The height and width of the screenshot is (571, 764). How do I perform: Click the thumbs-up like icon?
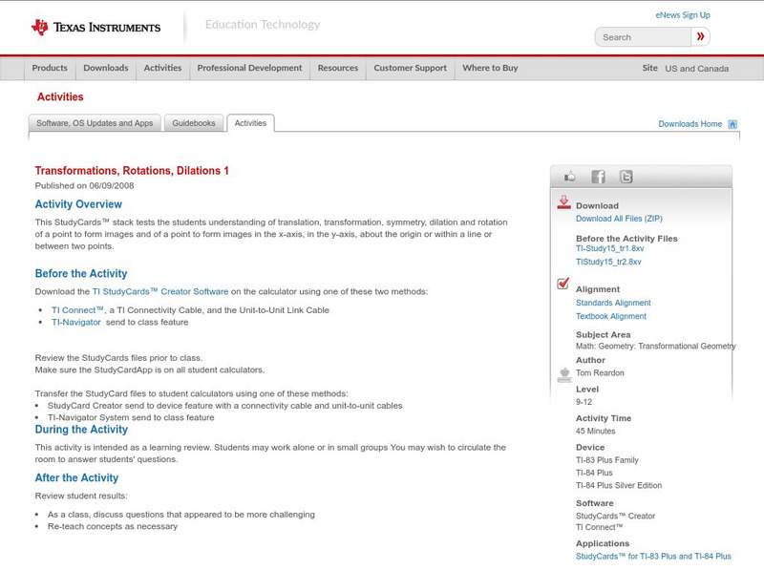coord(569,177)
